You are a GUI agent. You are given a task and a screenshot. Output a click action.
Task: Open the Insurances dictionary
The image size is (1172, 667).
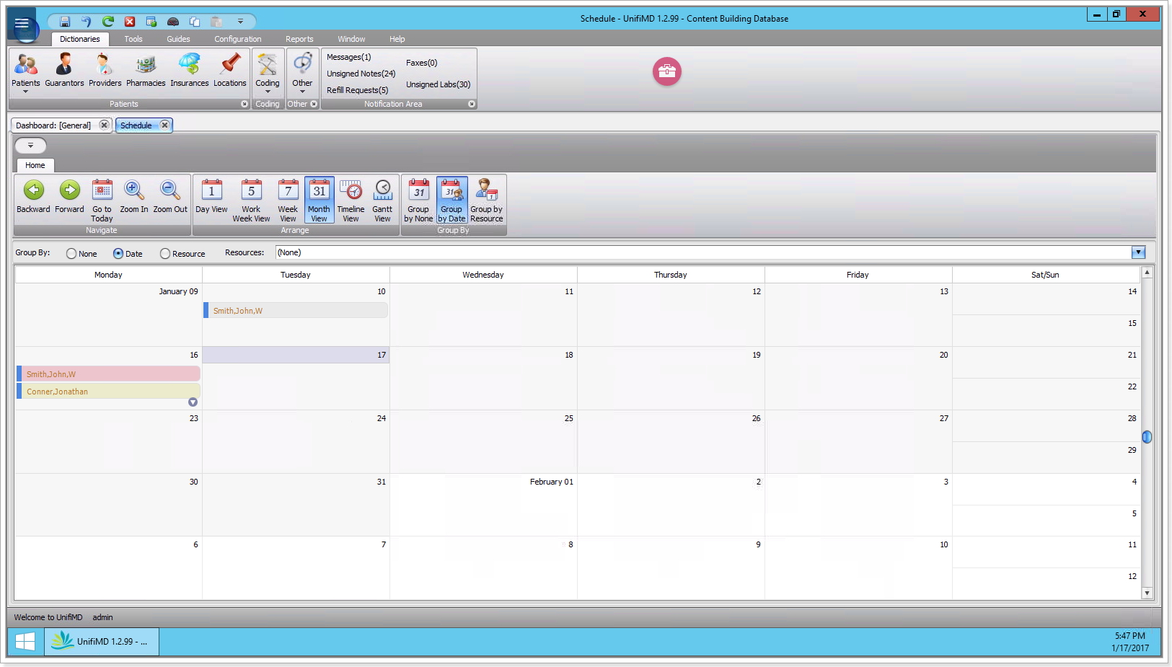coord(189,71)
